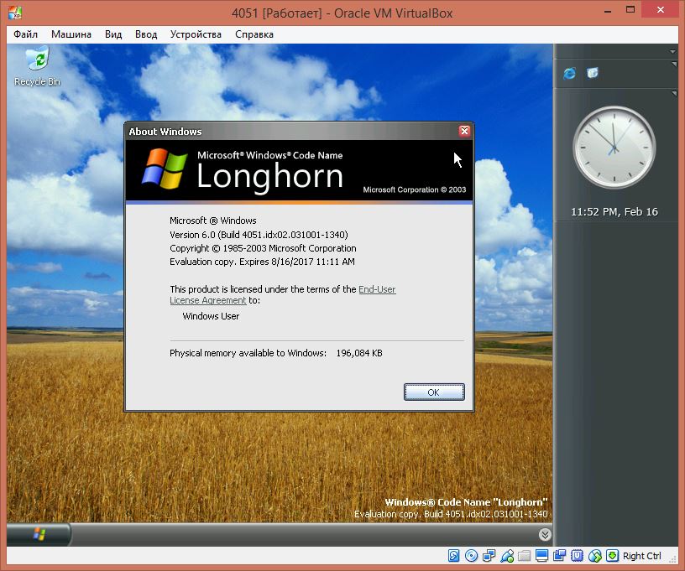Image resolution: width=685 pixels, height=571 pixels.
Task: Open the End-User link text
Action: [377, 289]
